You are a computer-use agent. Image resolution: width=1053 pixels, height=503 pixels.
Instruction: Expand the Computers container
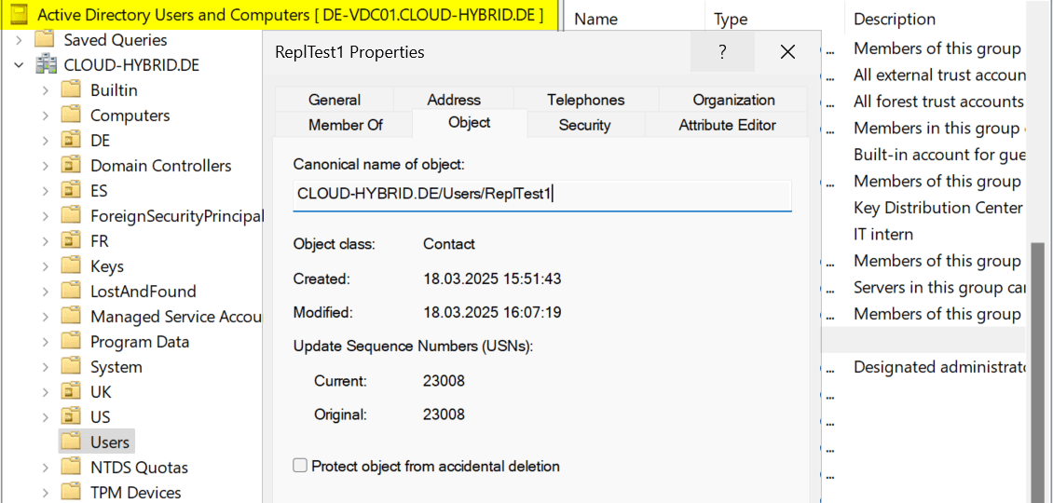tap(46, 116)
